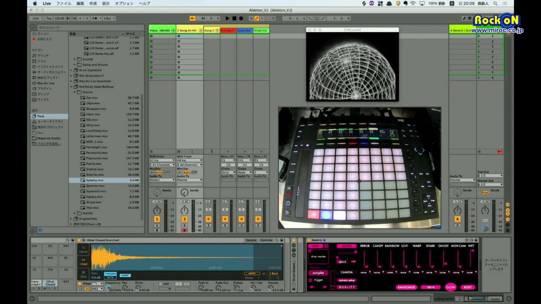The width and height of the screenshot is (541, 304).
Task: Stop playback with the transport Stop button
Action: pyautogui.click(x=234, y=18)
